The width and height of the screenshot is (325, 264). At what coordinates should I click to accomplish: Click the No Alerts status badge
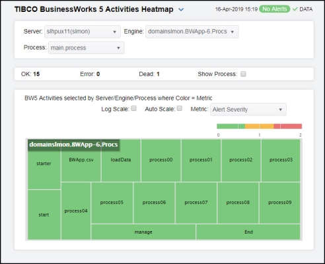tap(274, 9)
